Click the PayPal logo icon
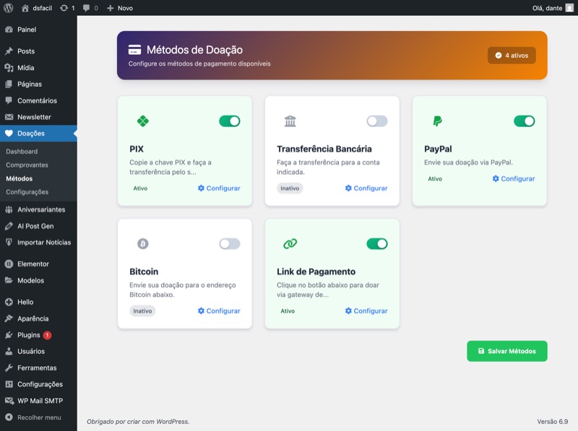The height and width of the screenshot is (431, 578). click(x=437, y=121)
